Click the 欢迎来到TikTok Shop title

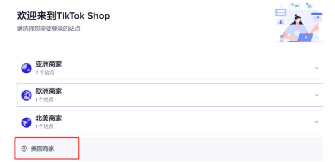64,16
